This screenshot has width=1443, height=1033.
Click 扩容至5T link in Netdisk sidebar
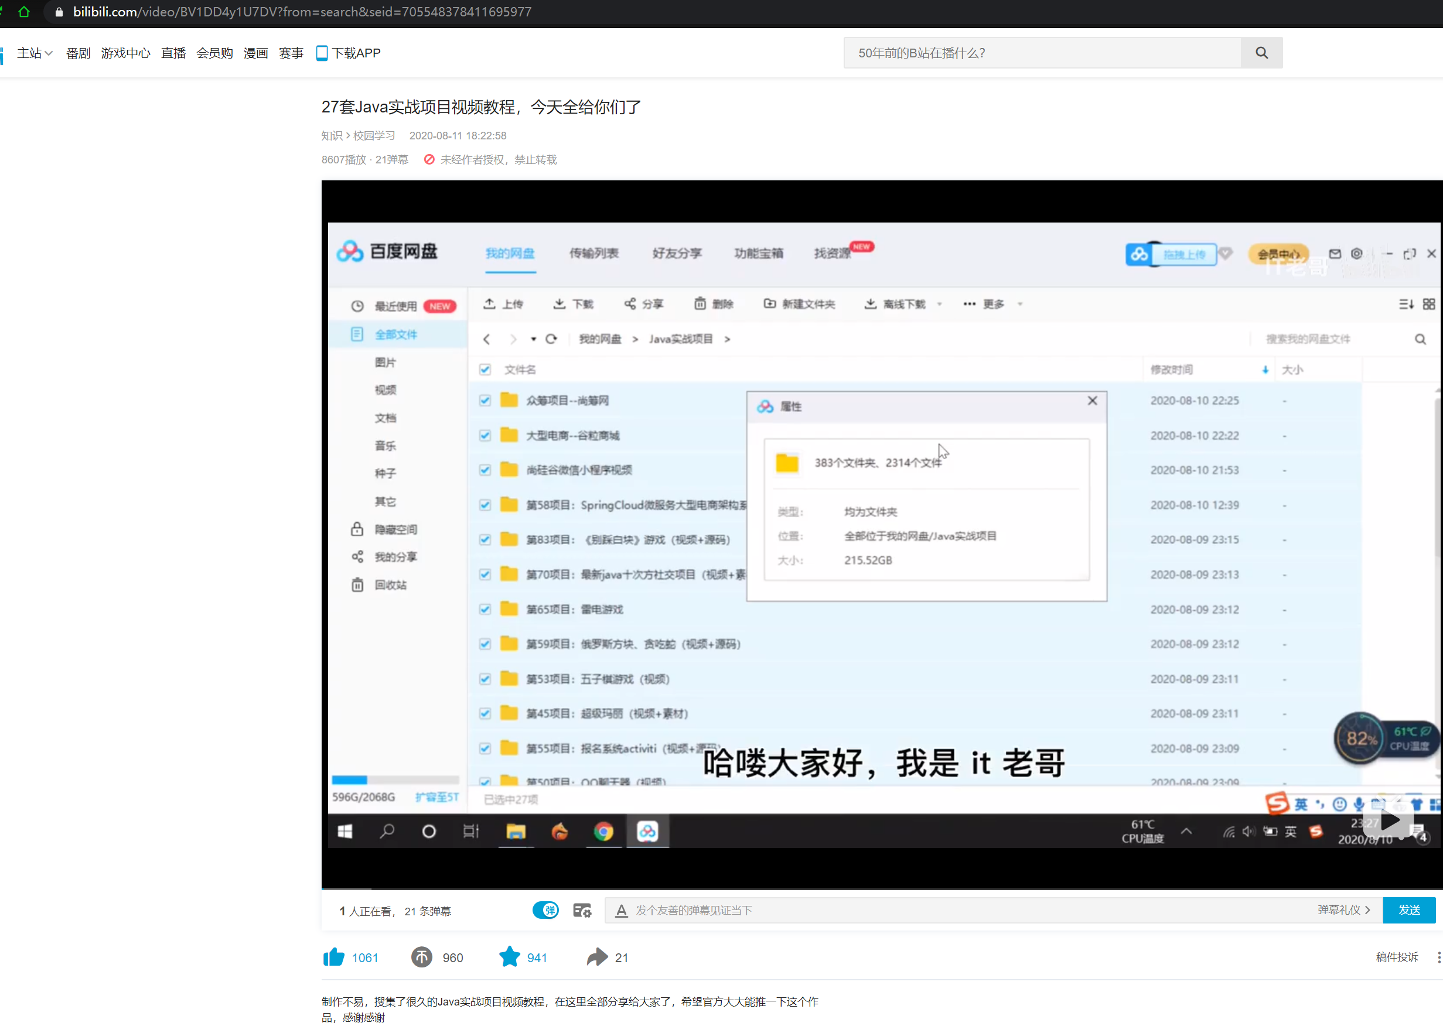click(436, 797)
